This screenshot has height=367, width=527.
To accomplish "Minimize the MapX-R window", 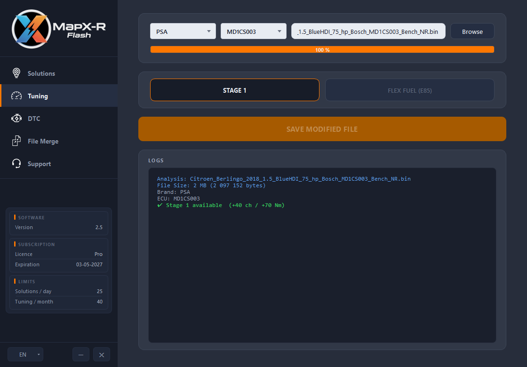I will 80,354.
